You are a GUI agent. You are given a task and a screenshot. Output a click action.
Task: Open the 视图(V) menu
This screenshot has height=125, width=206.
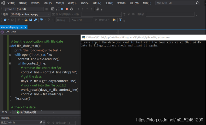(35, 3)
